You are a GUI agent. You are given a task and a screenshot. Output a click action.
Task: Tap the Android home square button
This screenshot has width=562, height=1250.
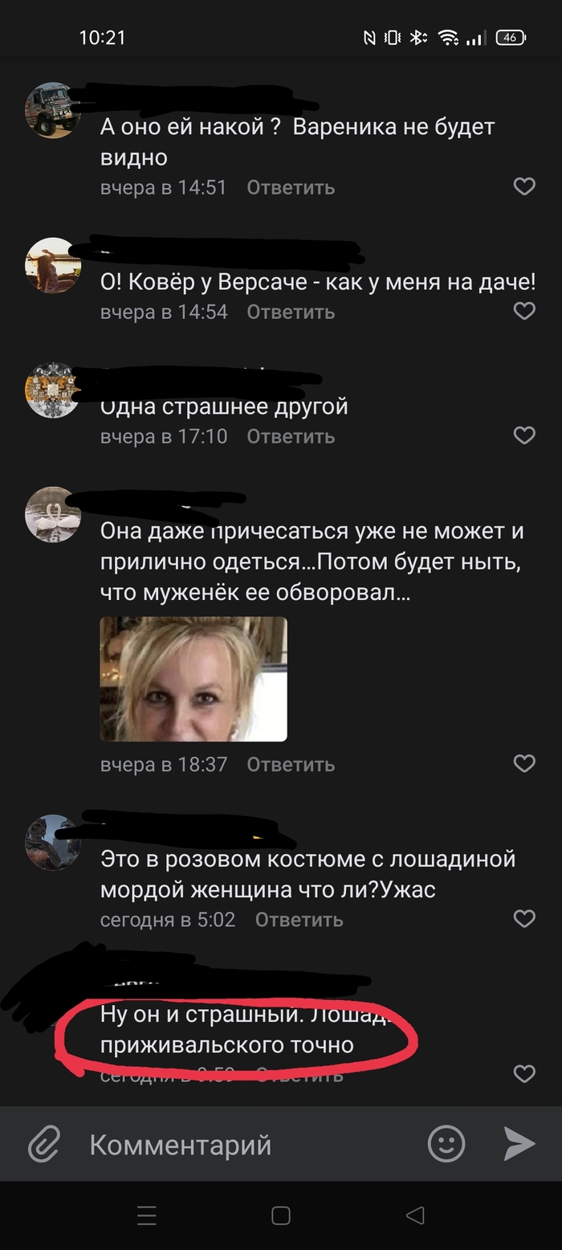[280, 1215]
